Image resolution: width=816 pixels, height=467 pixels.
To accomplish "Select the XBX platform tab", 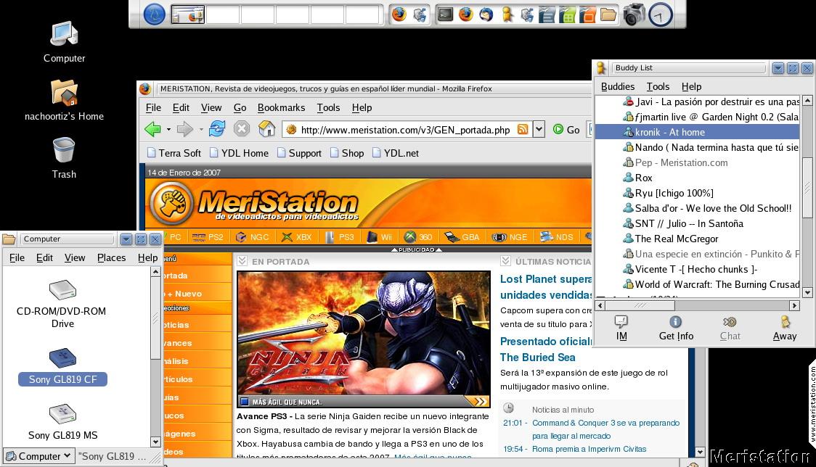I will click(297, 237).
